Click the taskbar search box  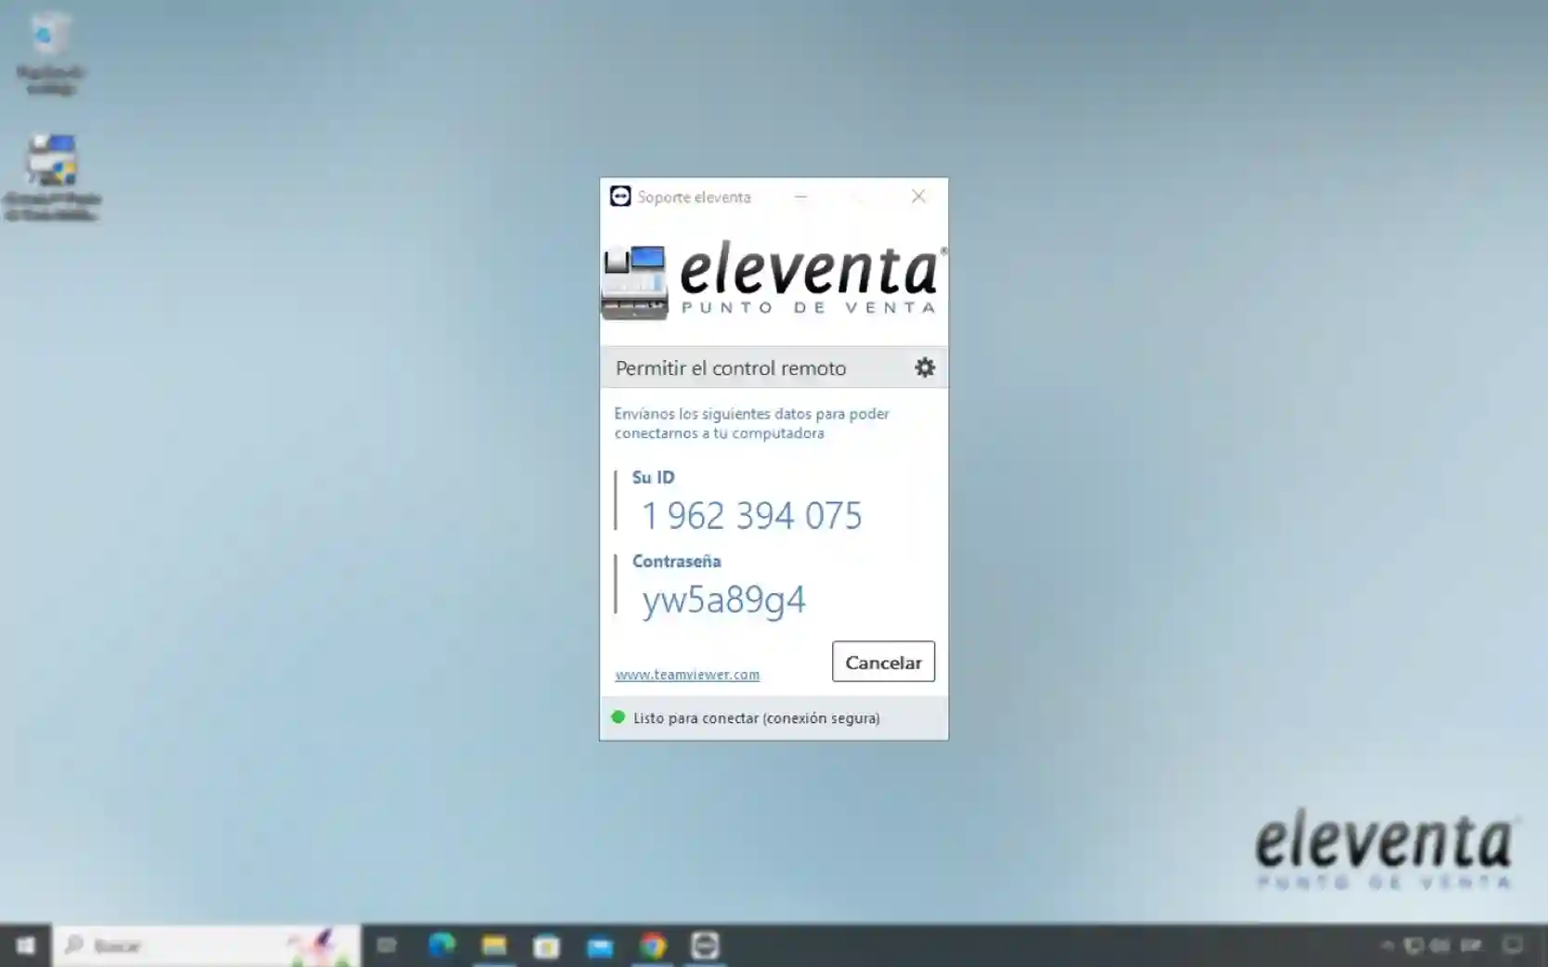click(206, 946)
